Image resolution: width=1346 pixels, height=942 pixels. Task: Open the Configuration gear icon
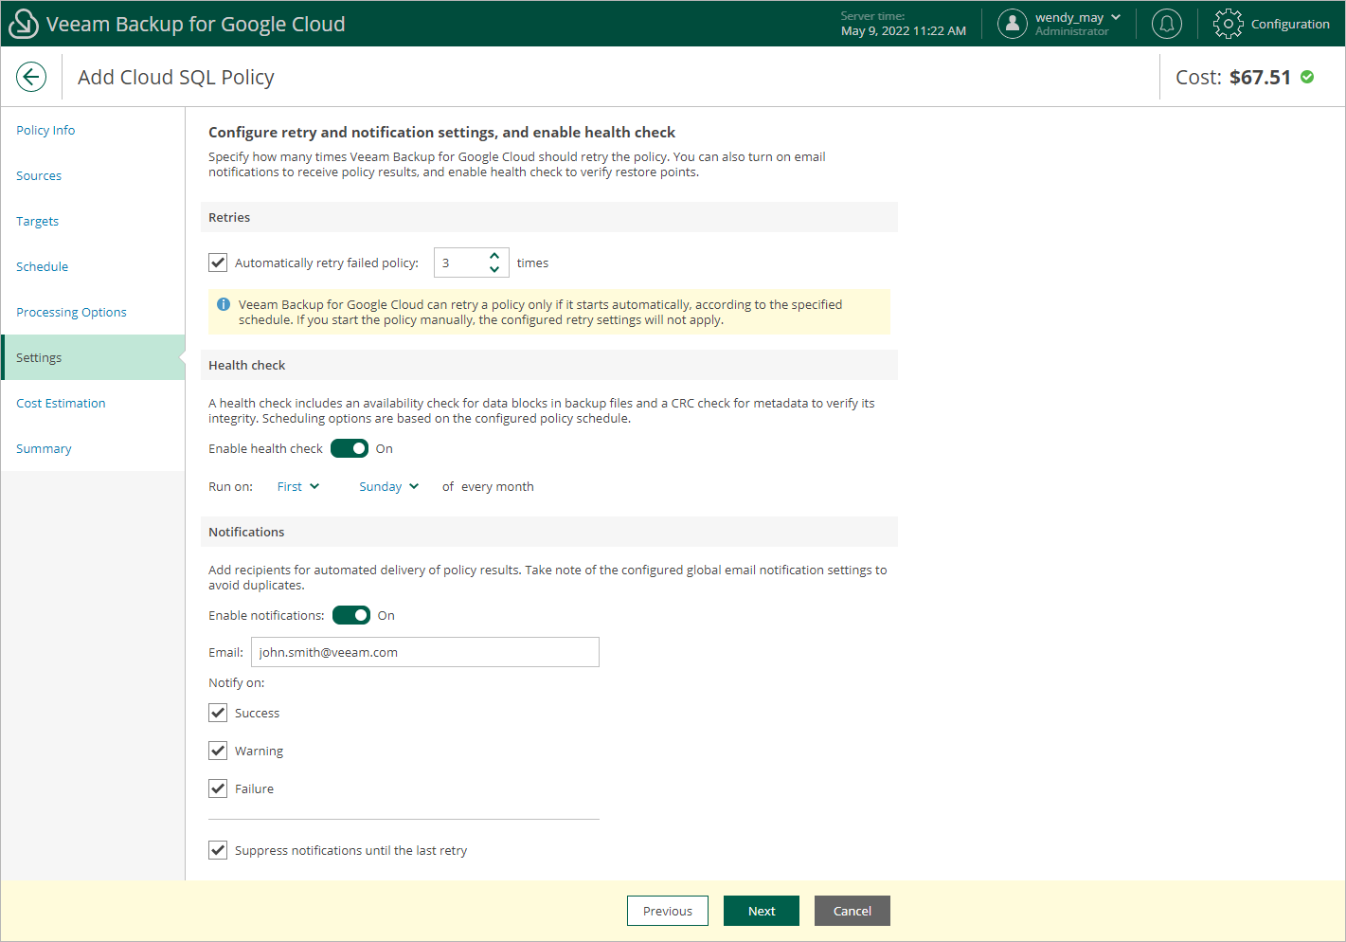tap(1229, 24)
